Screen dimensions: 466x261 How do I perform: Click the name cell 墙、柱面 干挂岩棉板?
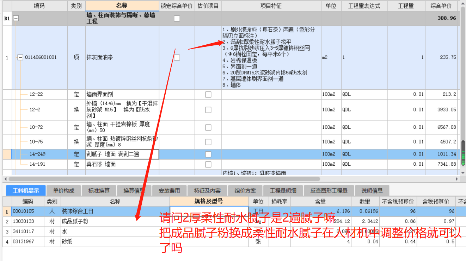pyautogui.click(x=122, y=127)
